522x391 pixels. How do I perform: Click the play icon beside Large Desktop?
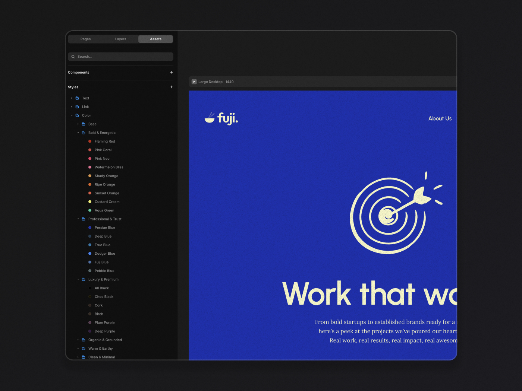coord(194,82)
